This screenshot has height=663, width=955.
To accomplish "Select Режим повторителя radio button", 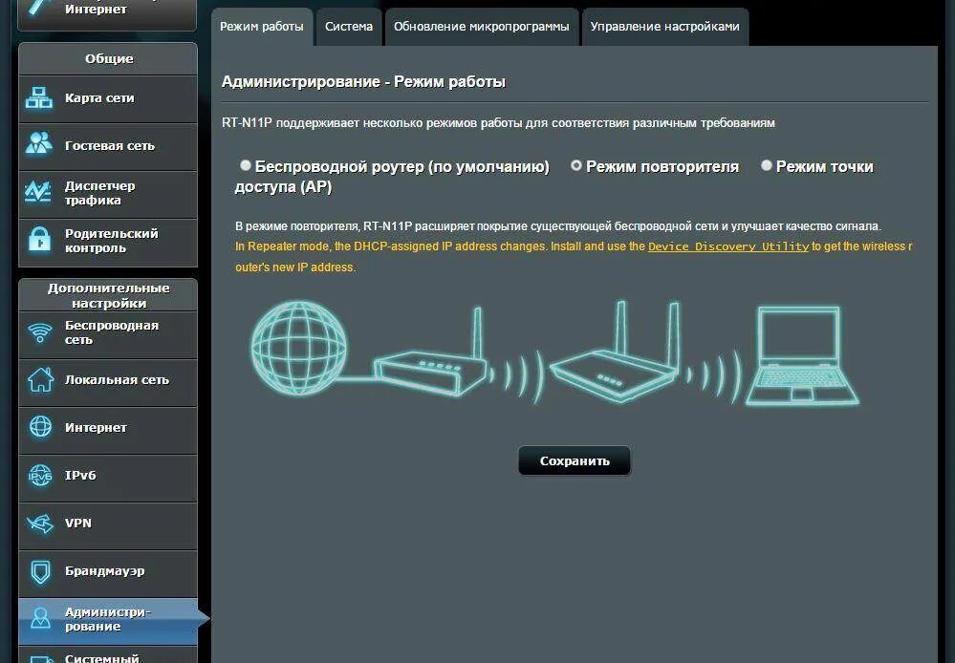I will (576, 165).
